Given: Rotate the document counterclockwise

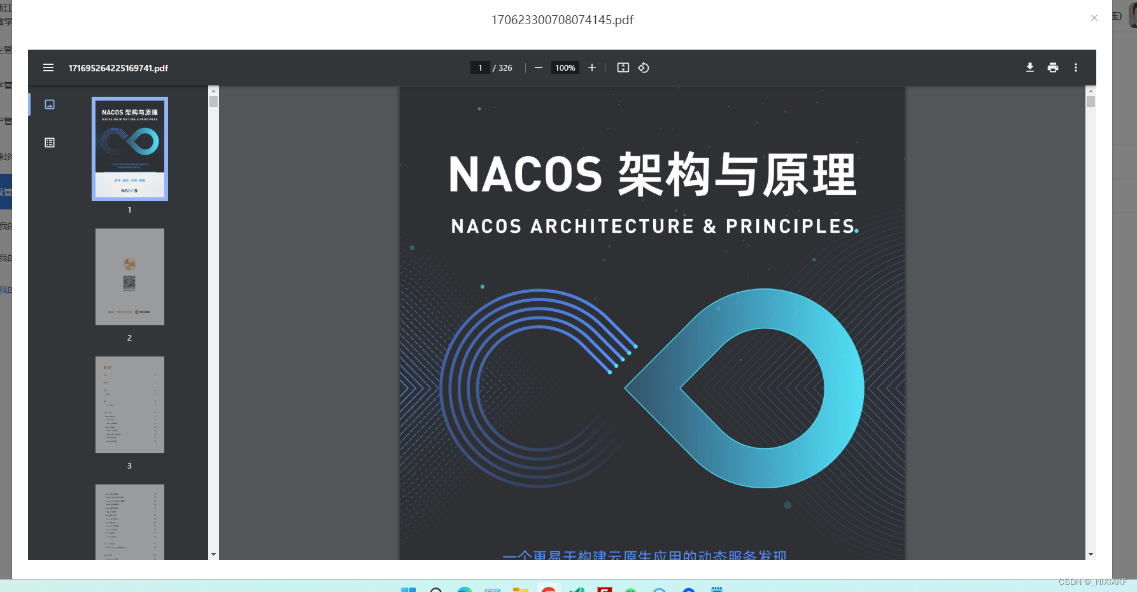Looking at the screenshot, I should 644,67.
